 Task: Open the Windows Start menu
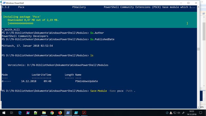[x=4, y=113]
